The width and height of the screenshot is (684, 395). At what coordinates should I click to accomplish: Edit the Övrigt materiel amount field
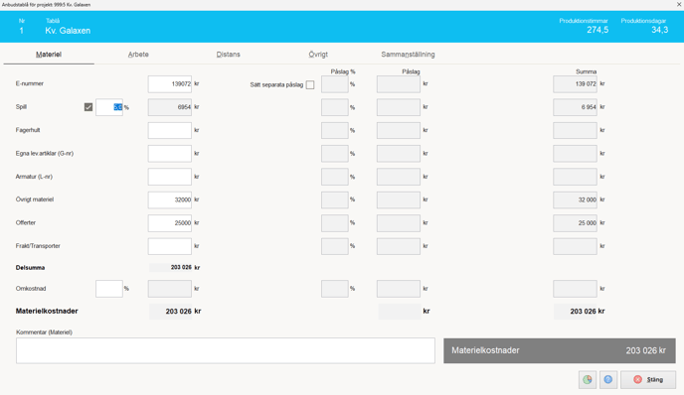coord(170,199)
